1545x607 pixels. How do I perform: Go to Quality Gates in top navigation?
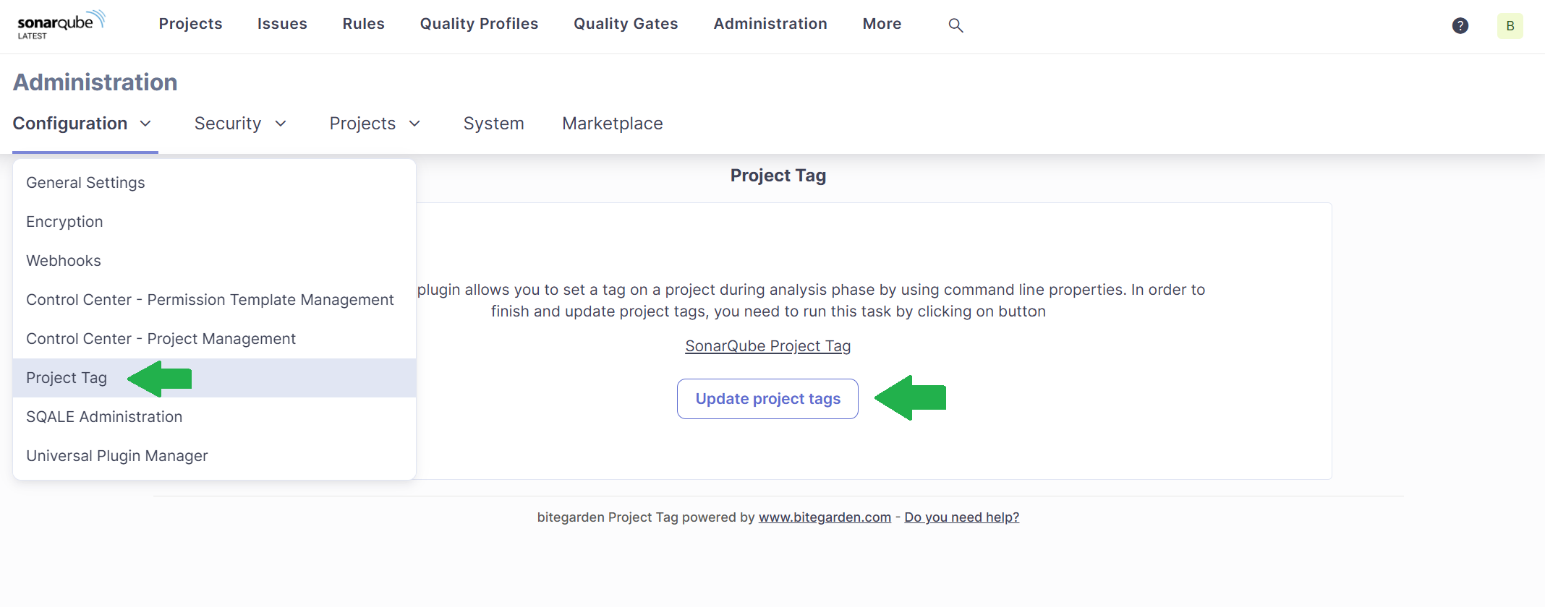coord(626,24)
